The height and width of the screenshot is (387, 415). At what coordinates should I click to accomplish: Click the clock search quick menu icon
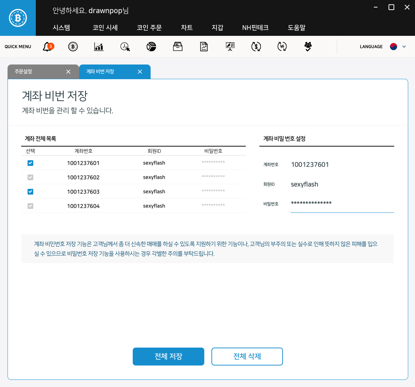[125, 47]
